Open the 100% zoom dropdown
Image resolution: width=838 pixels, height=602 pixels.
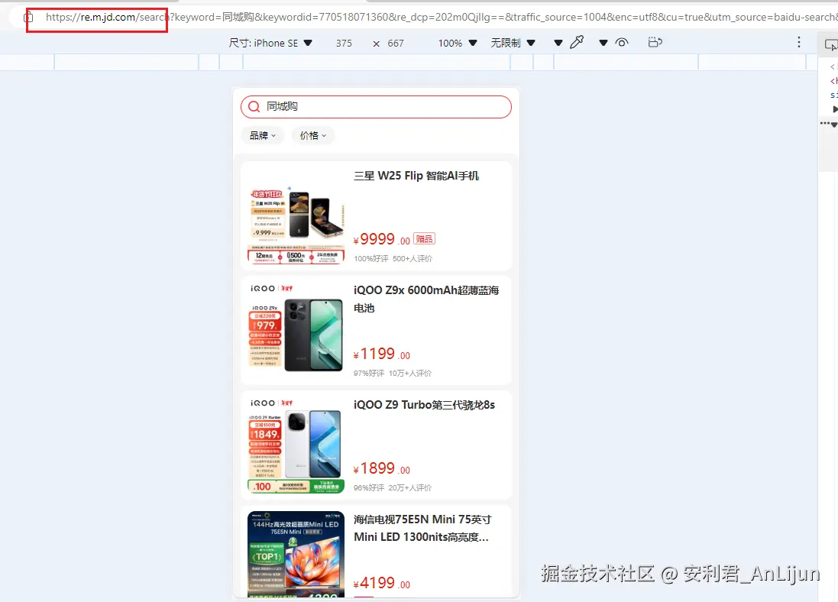(x=458, y=43)
